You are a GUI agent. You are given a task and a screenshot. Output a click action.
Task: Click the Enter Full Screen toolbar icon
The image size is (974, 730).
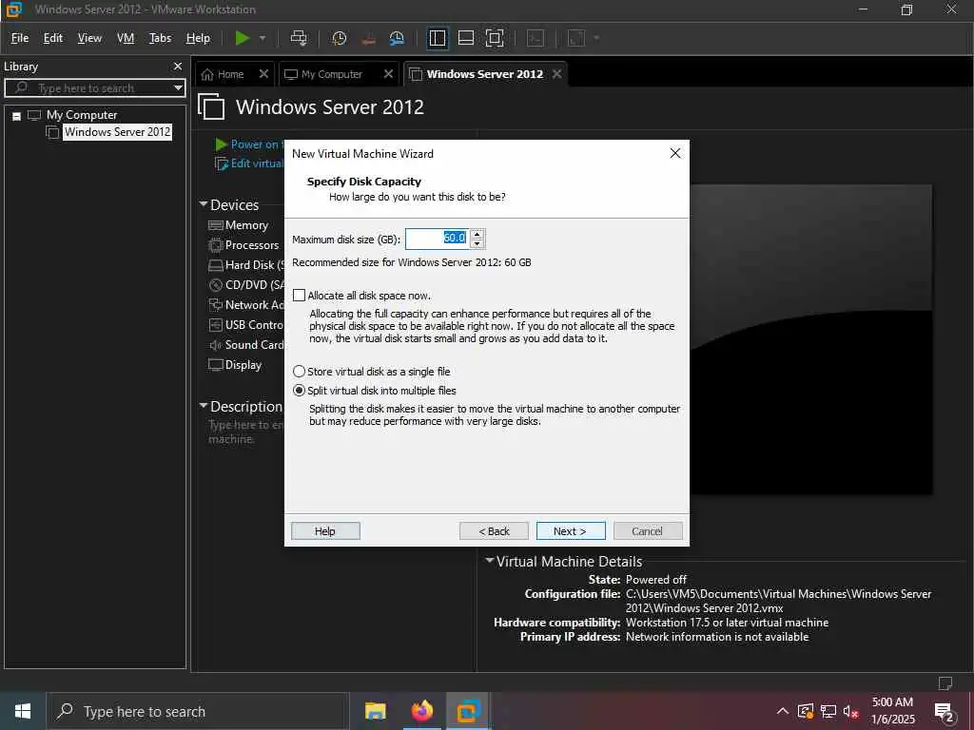point(495,38)
